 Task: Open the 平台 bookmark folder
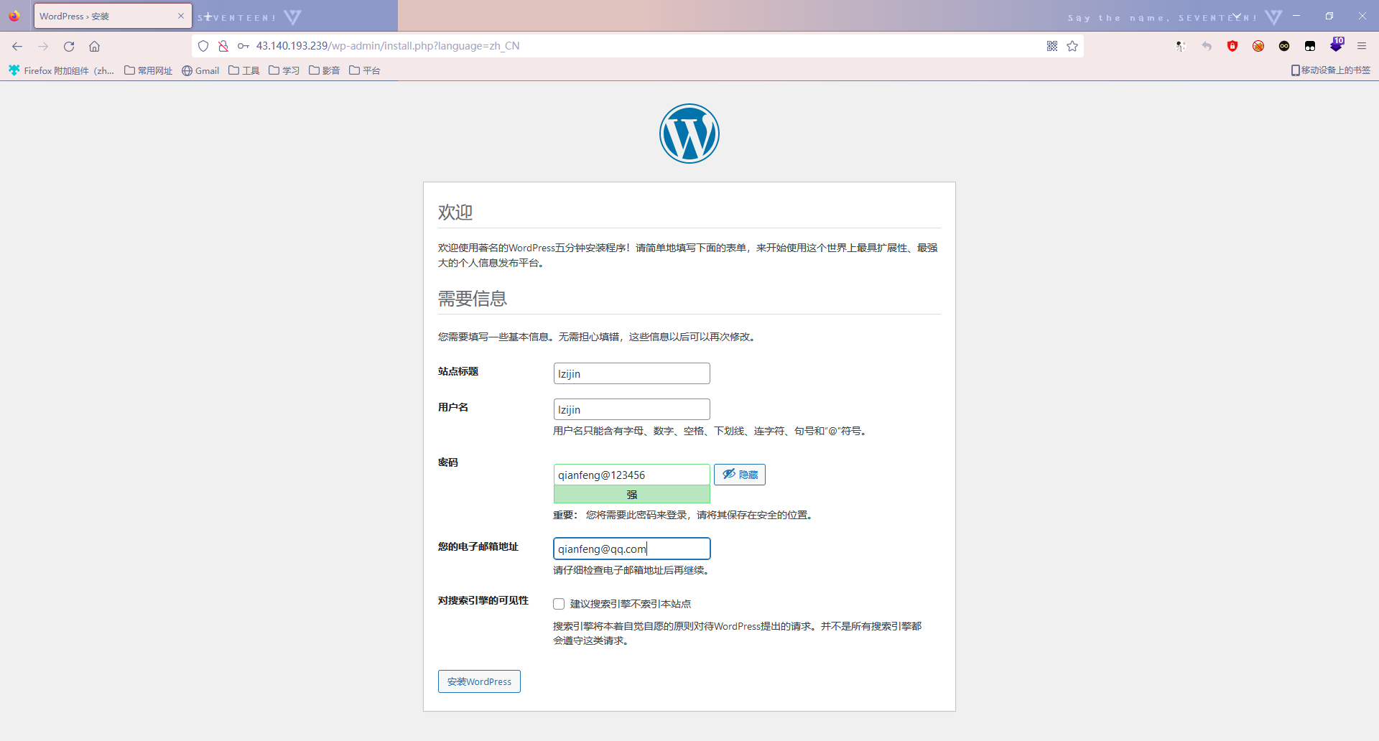pos(365,70)
